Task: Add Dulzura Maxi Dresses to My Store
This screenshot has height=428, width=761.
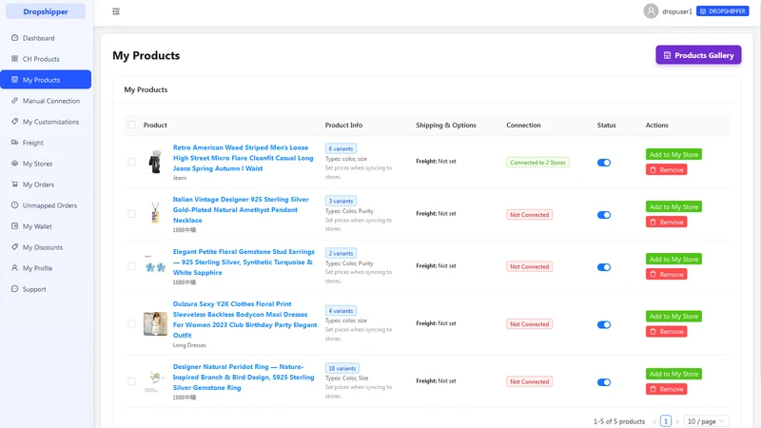Action: coord(673,317)
